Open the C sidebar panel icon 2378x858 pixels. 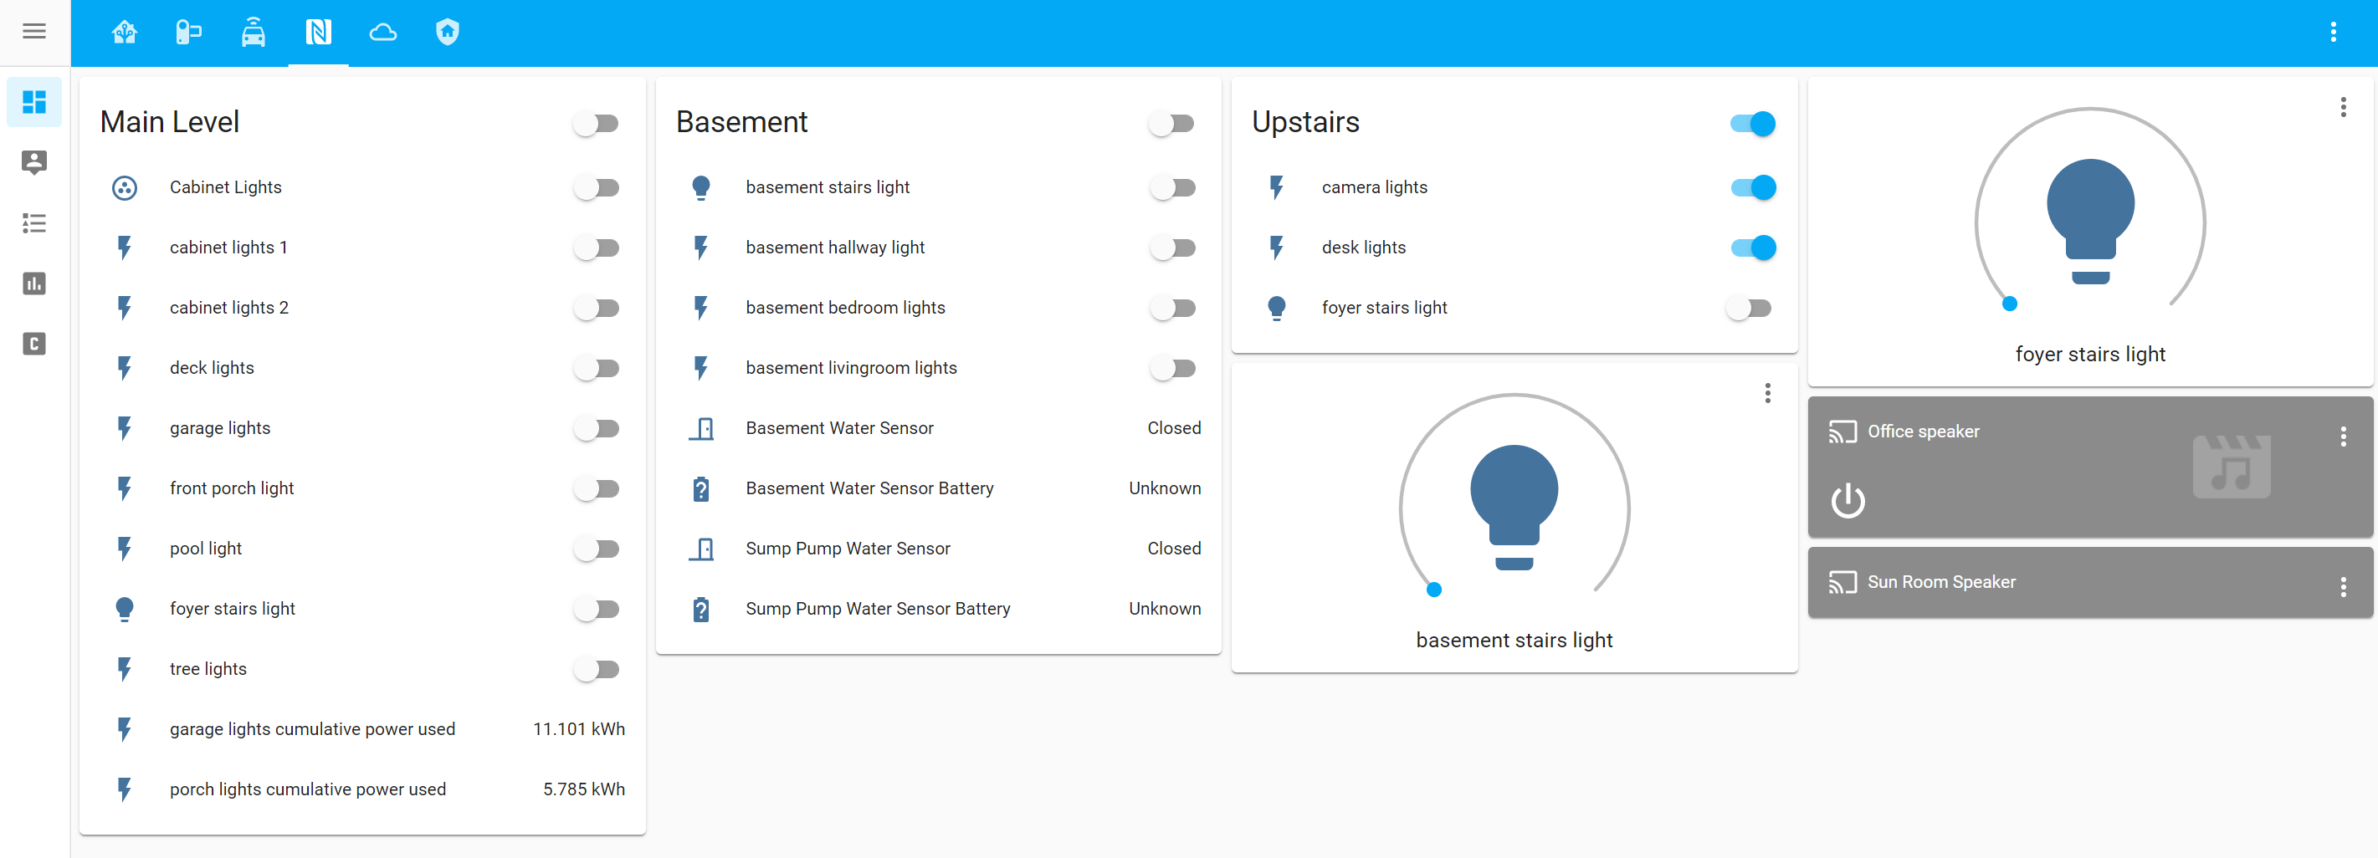coord(34,345)
